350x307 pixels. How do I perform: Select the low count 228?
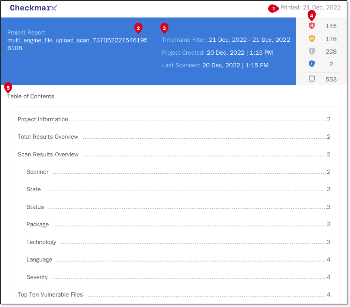(331, 52)
